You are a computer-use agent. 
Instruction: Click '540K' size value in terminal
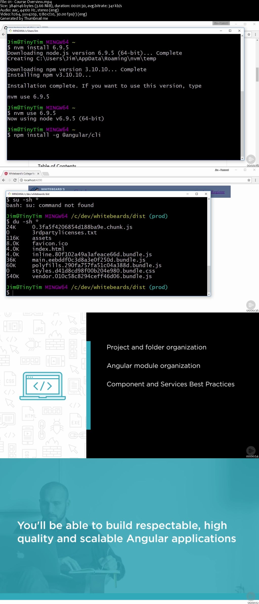coord(13,276)
